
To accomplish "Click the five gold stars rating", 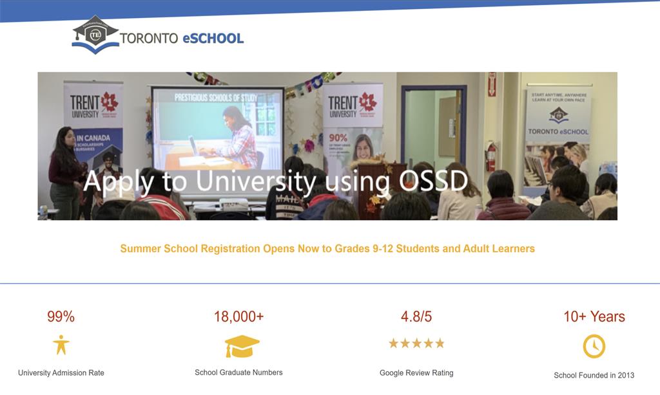I will 416,344.
